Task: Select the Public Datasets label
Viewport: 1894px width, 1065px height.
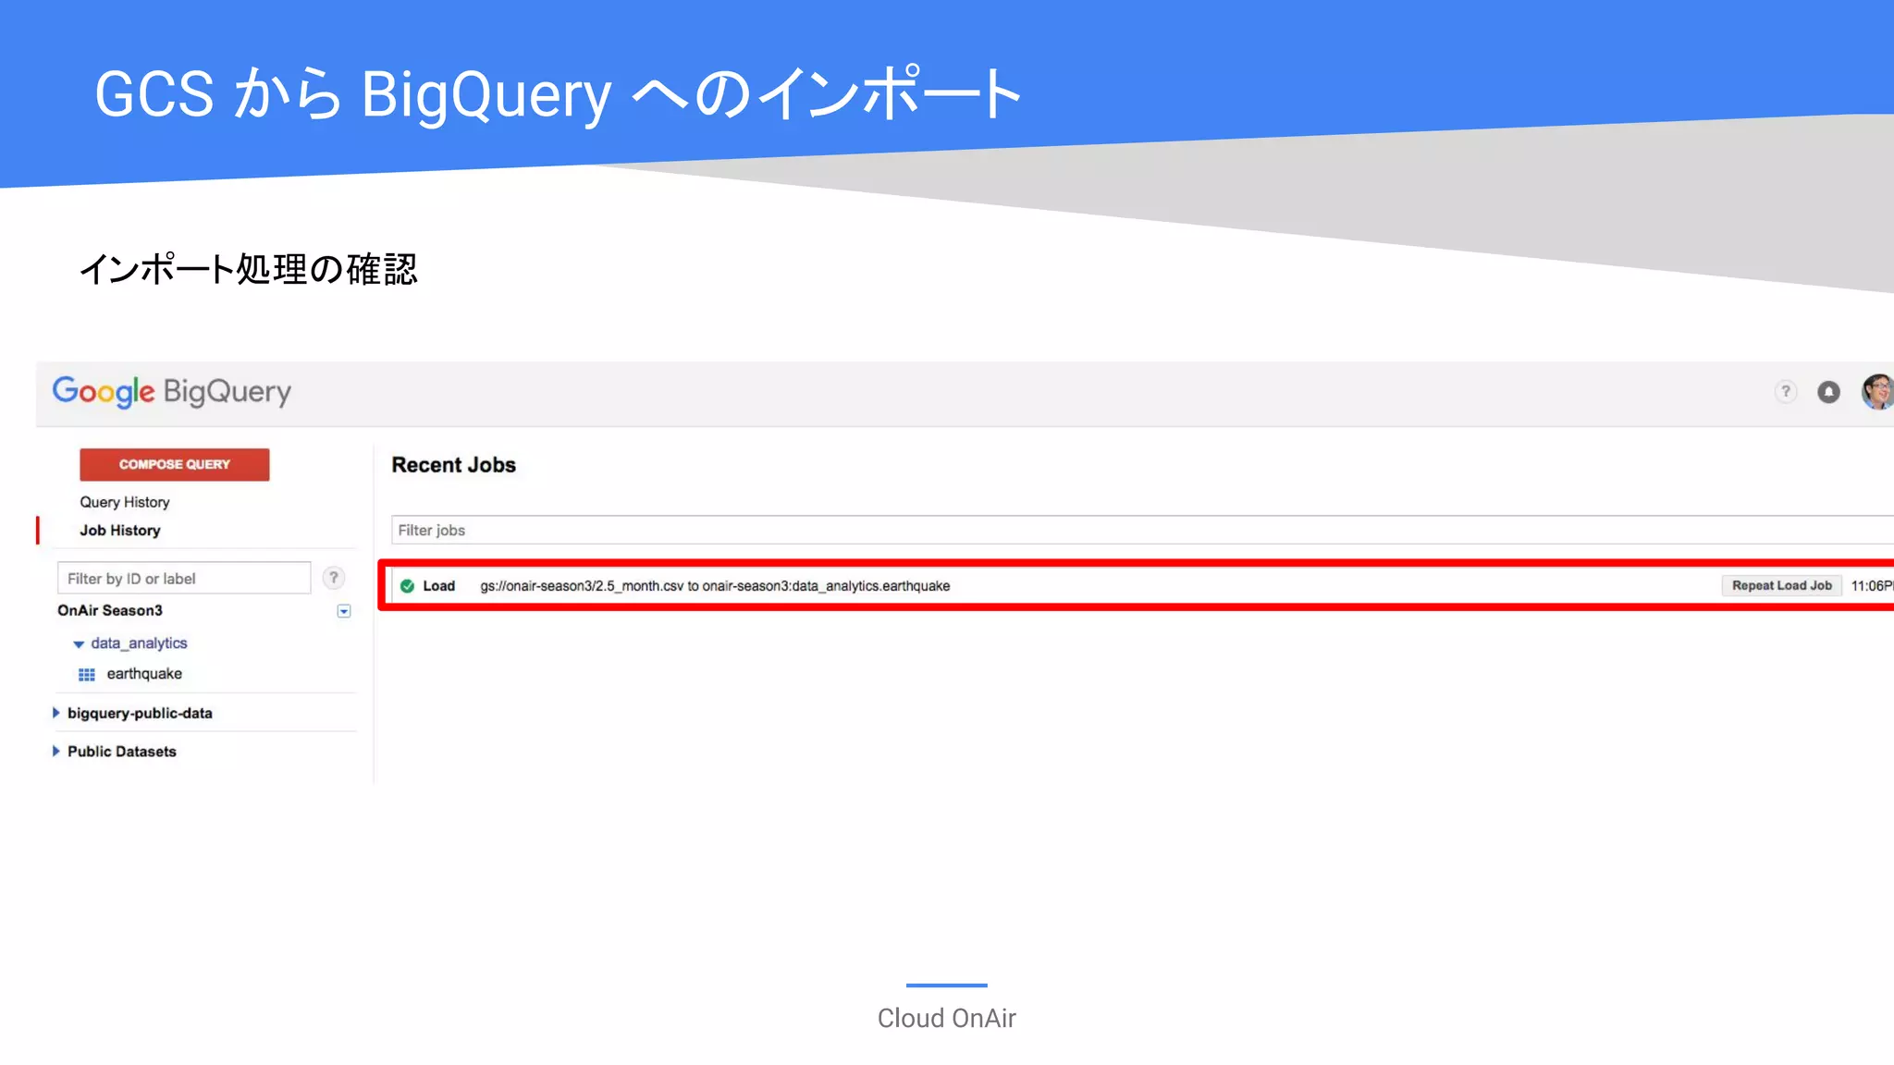Action: [x=122, y=752]
